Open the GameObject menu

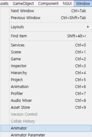23,4
